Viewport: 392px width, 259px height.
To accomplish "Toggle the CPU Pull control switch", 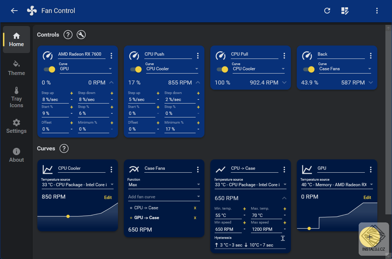I will point(222,70).
